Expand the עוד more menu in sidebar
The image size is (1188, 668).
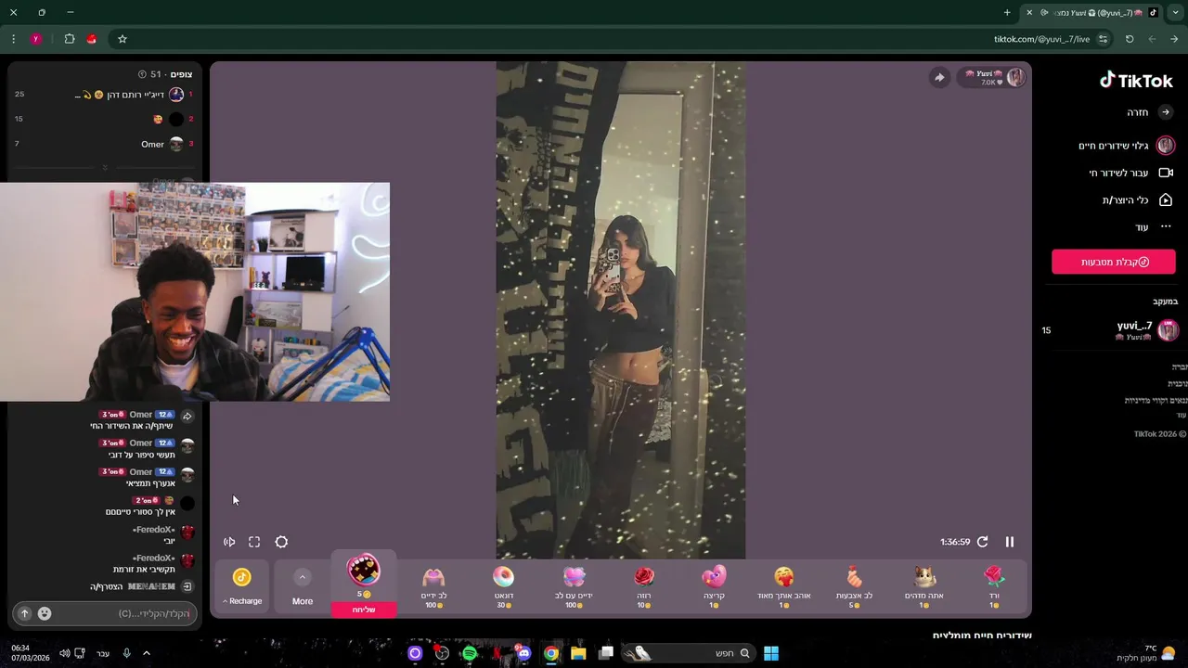pyautogui.click(x=1153, y=227)
